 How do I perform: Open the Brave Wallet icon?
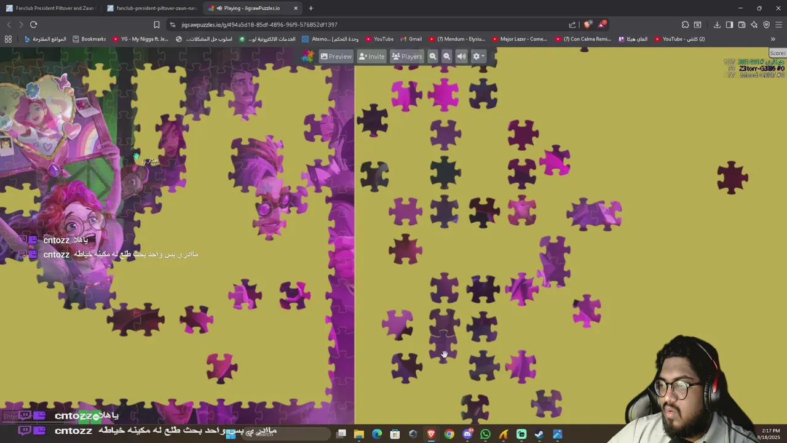point(742,25)
